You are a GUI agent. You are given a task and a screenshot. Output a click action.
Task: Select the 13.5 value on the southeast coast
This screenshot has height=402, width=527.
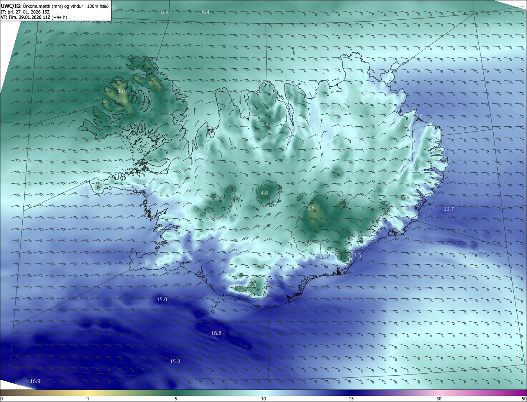point(356,256)
